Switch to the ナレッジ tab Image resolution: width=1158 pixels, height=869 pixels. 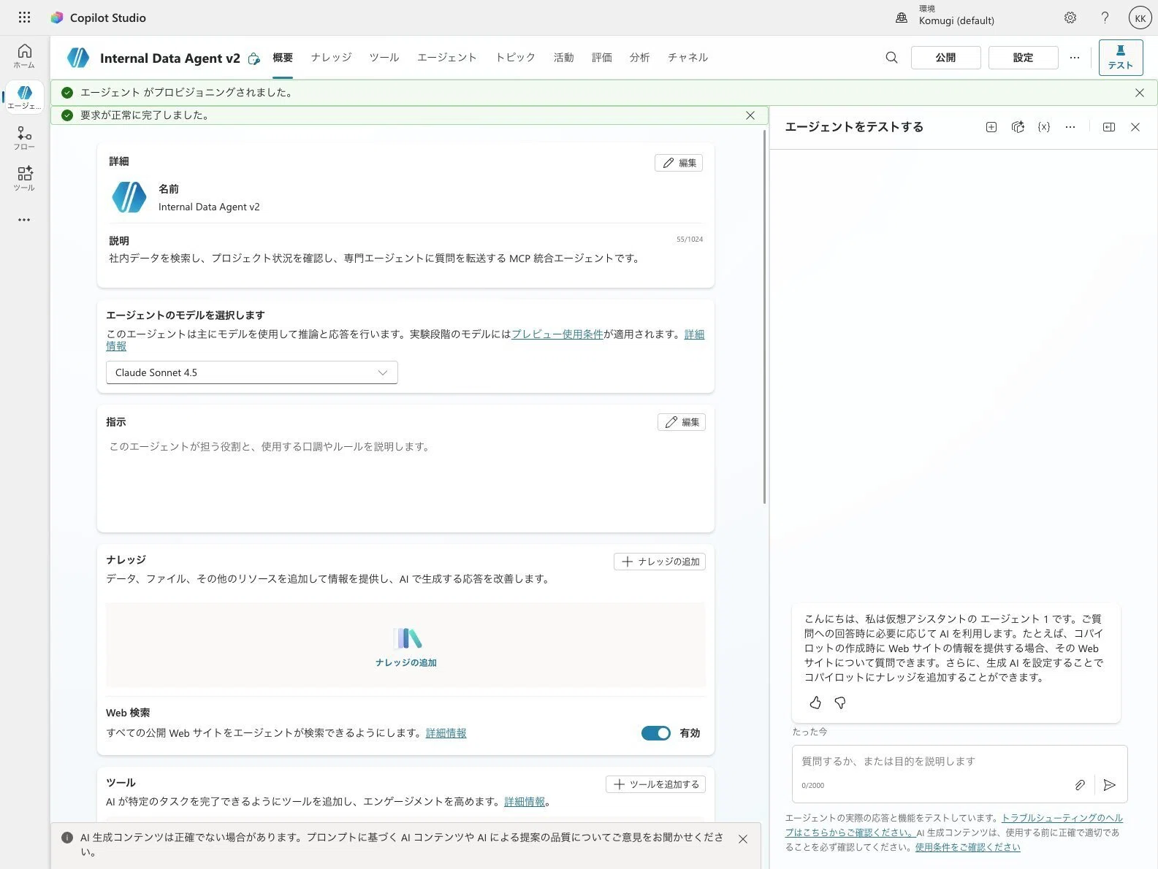(331, 58)
